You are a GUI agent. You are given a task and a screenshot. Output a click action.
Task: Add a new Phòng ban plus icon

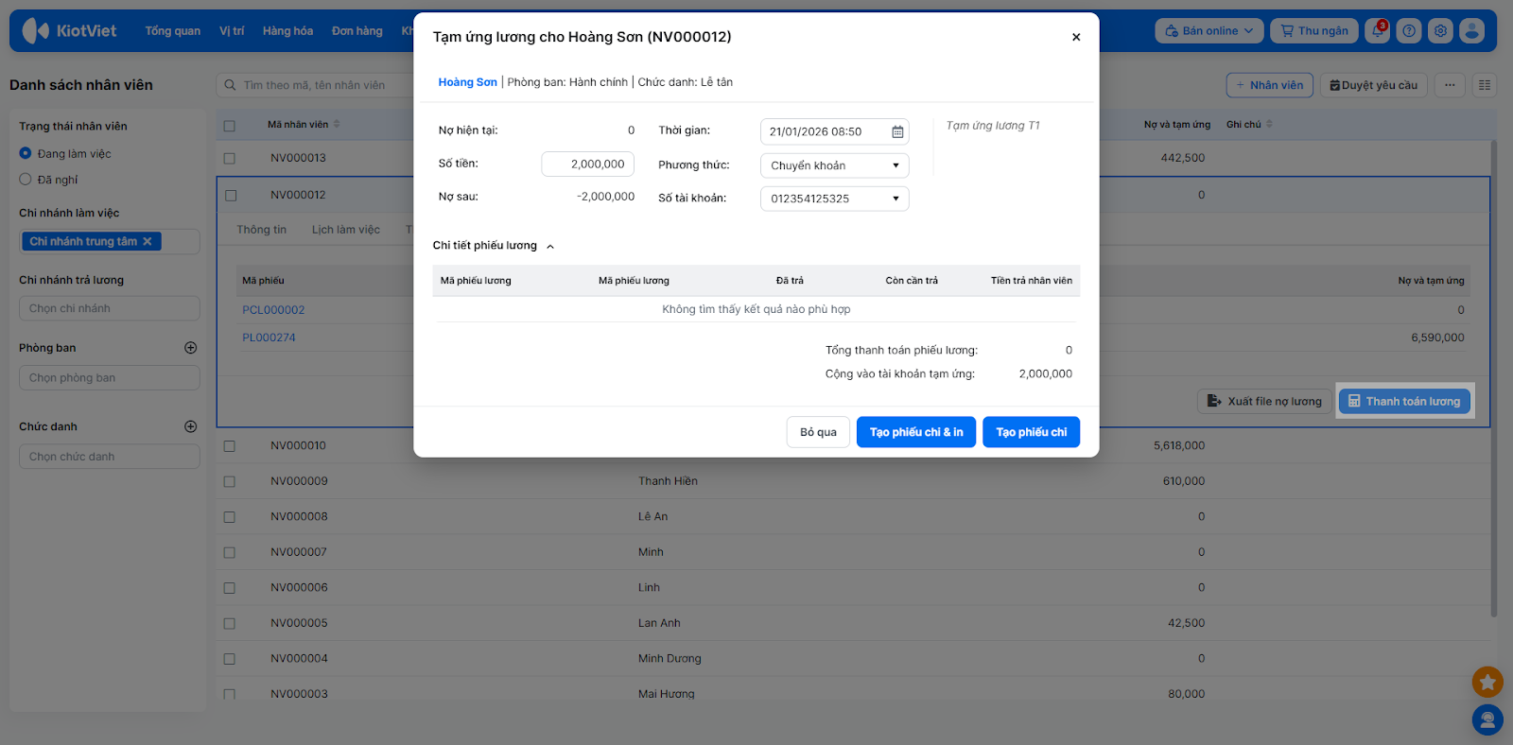click(x=190, y=348)
